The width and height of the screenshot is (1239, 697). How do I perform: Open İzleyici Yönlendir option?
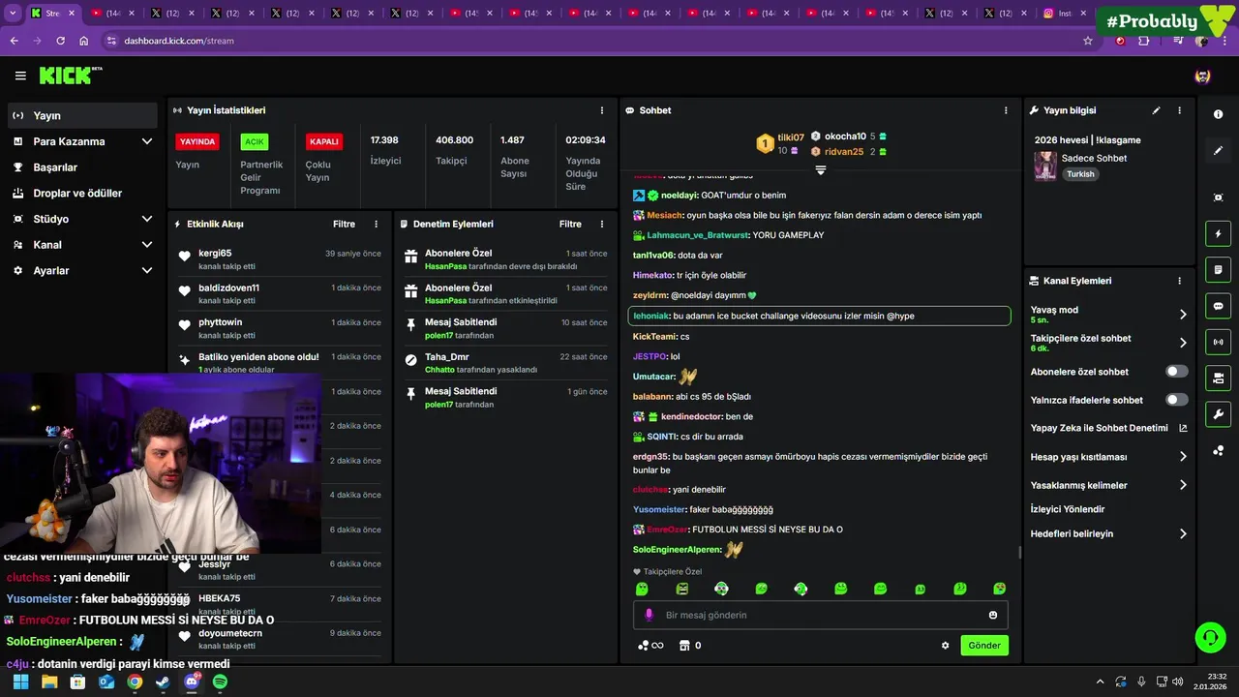(x=1068, y=509)
